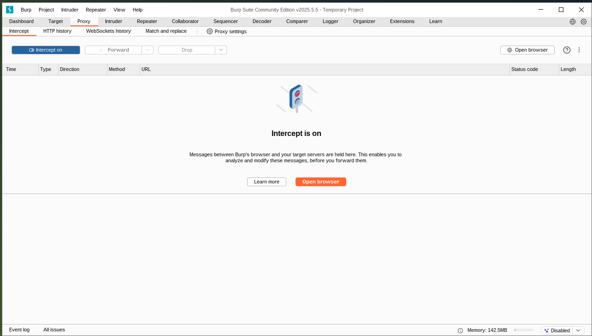Switch to the Logger tab
Screen dimensions: 592x336
331,22
